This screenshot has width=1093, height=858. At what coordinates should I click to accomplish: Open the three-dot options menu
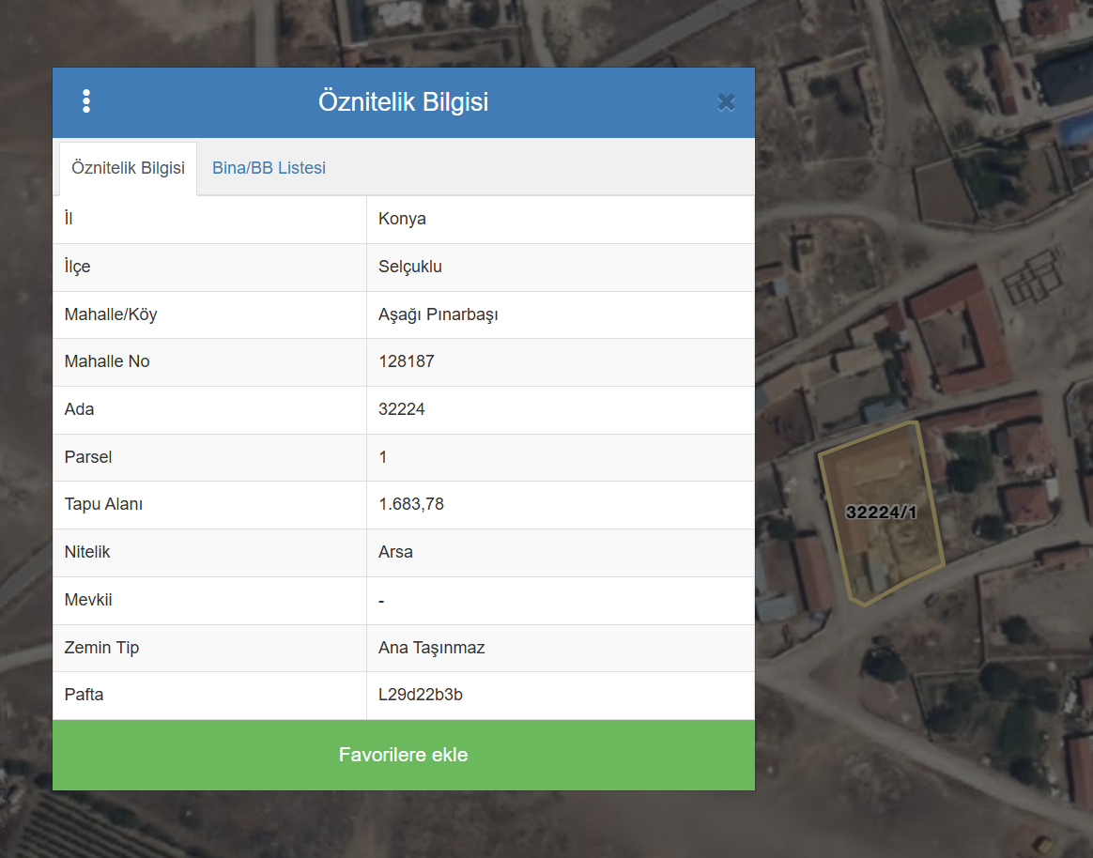(86, 101)
